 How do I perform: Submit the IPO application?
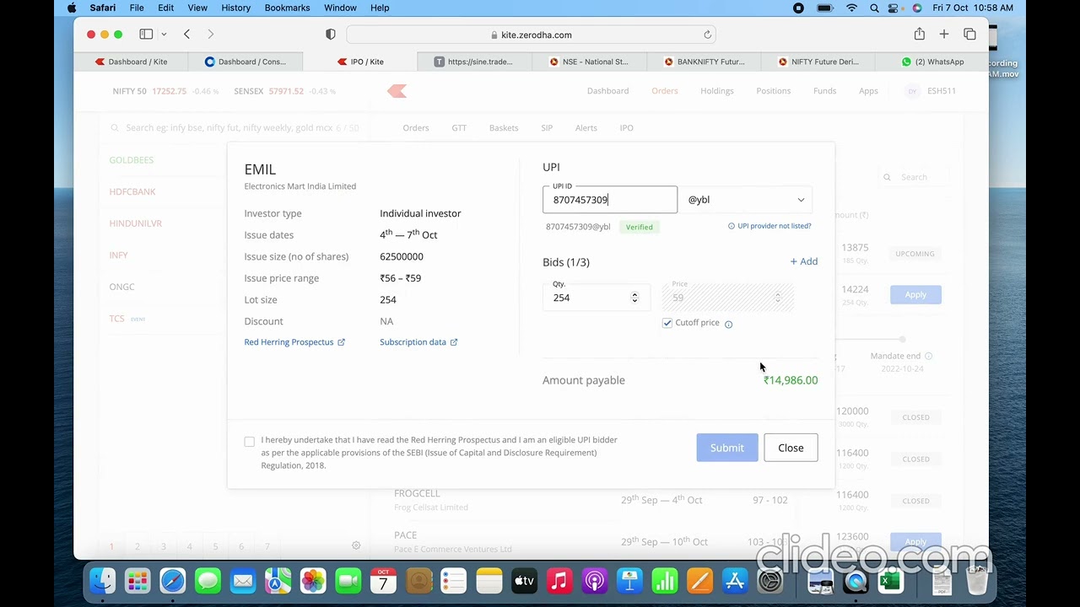click(727, 448)
